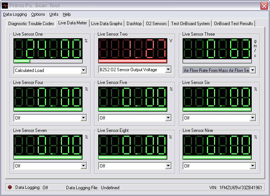This screenshot has width=270, height=196.
Task: Click the Data Logging File: Undefined text
Action: 93,187
